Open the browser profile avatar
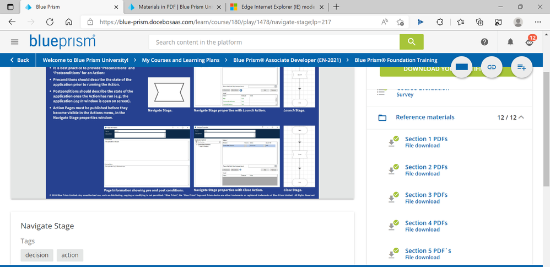The image size is (550, 267). point(518,22)
